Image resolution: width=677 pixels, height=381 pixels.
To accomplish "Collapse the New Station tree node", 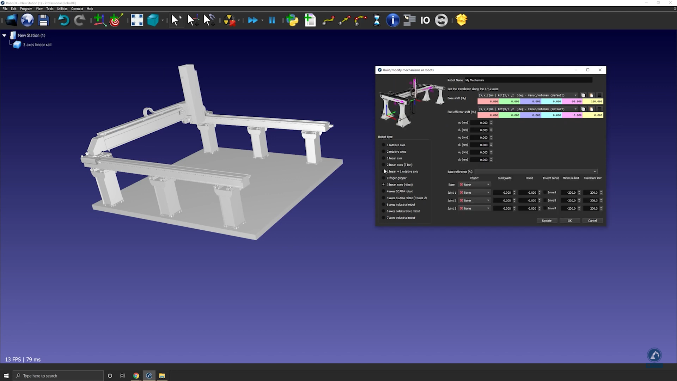I will 4,35.
